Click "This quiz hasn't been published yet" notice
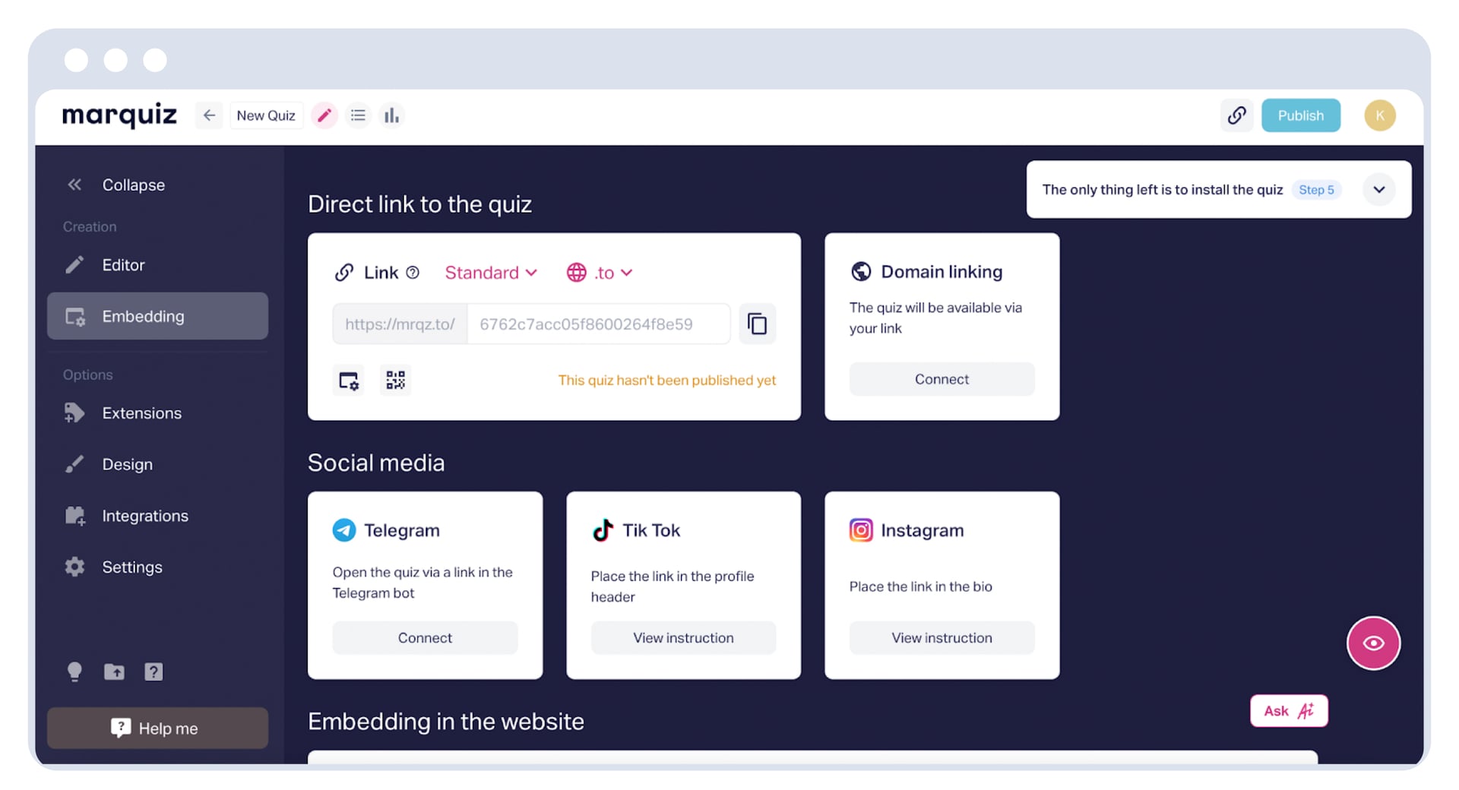 click(x=666, y=381)
